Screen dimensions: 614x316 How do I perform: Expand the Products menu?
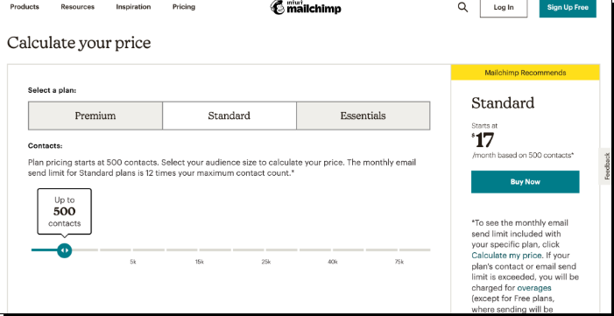click(x=25, y=7)
